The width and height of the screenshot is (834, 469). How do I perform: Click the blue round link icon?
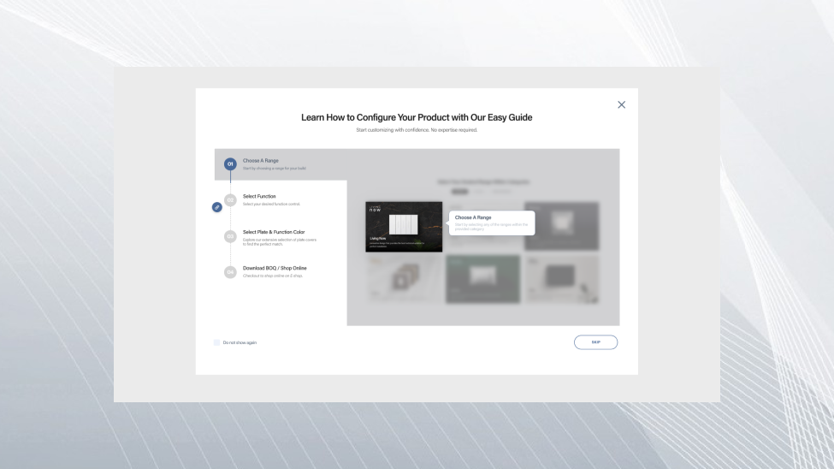tap(216, 207)
